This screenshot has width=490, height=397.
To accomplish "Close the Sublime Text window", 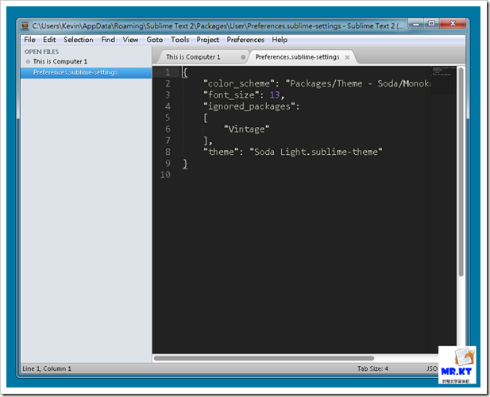I will point(453,24).
